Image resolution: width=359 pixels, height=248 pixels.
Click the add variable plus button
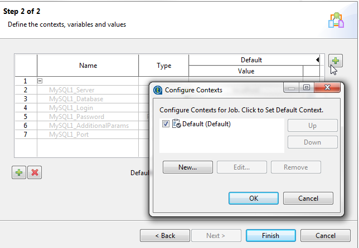pos(18,172)
